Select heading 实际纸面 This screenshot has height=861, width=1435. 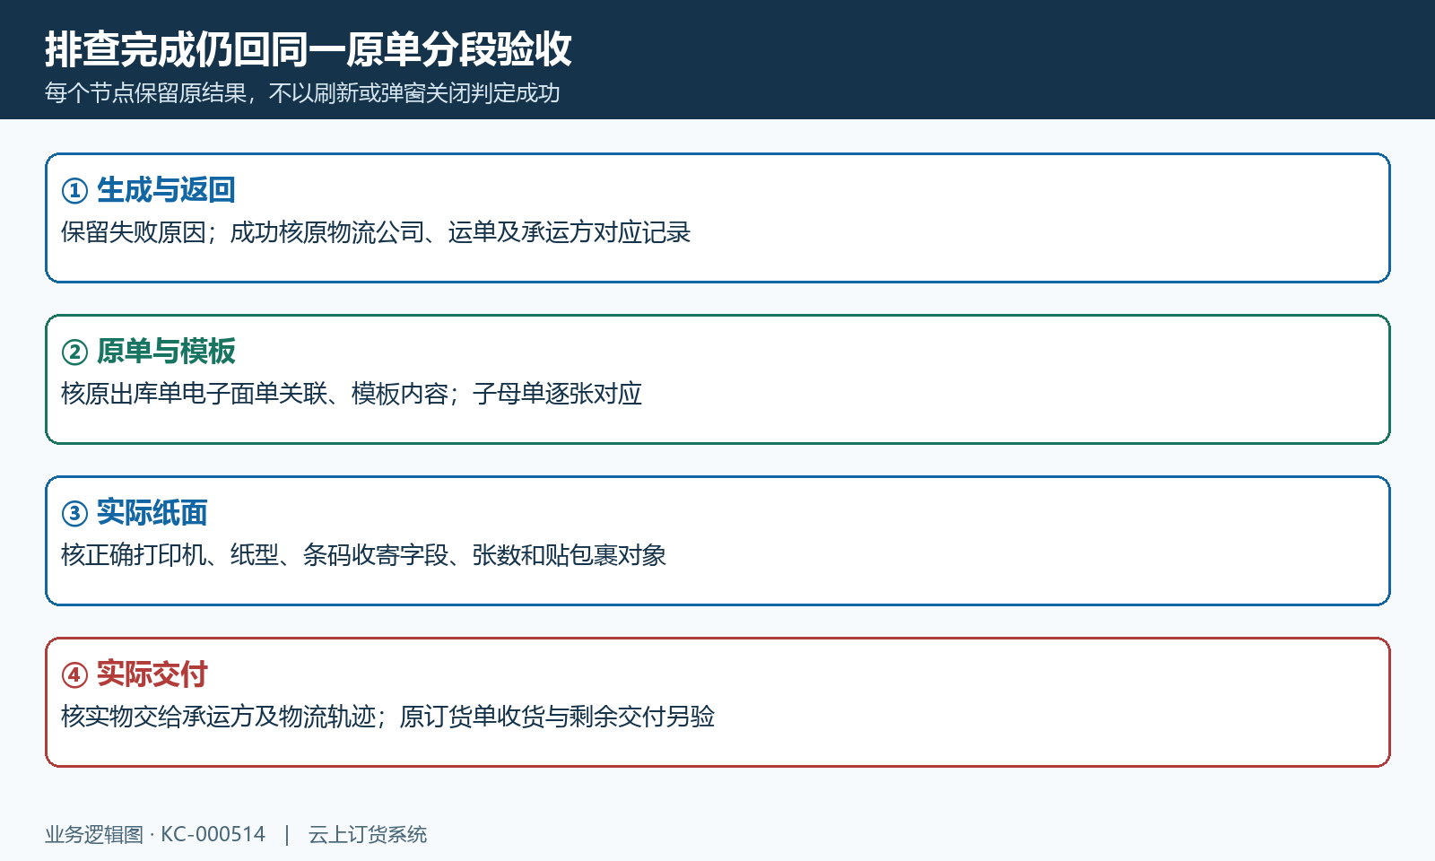pos(152,513)
